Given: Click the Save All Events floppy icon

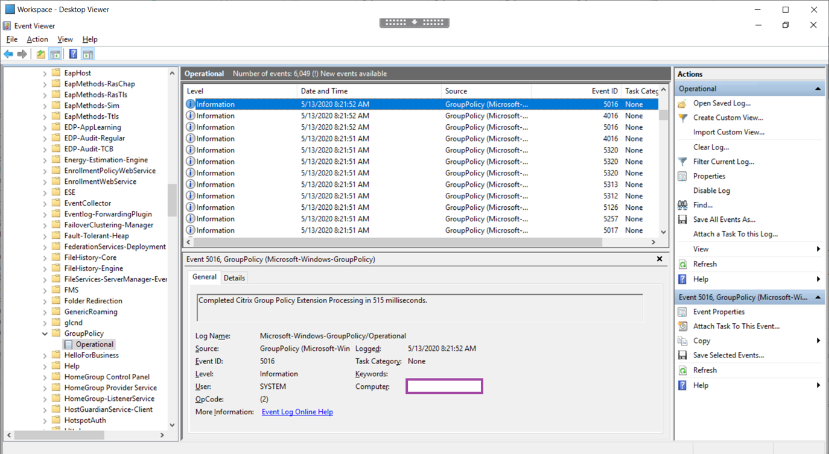Looking at the screenshot, I should pyautogui.click(x=682, y=219).
